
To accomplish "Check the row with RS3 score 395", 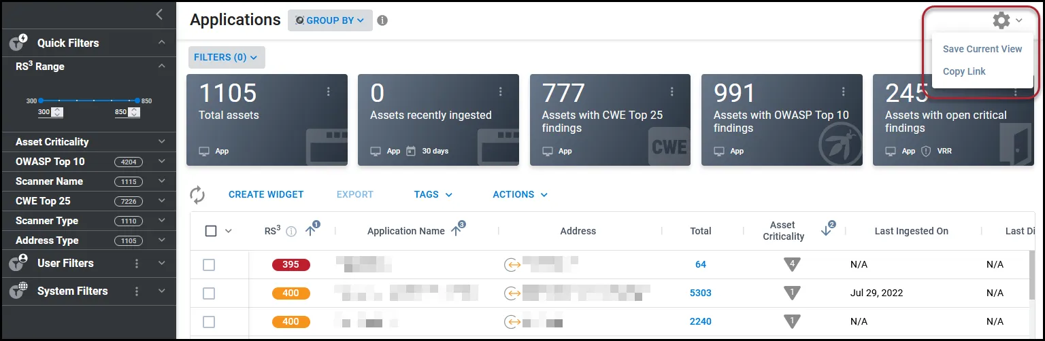I will pyautogui.click(x=209, y=265).
